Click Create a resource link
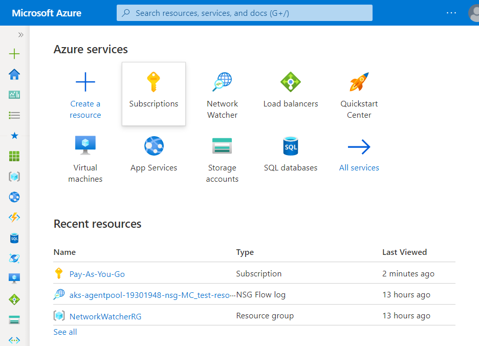Viewport: 479px width, 346px height. (85, 109)
